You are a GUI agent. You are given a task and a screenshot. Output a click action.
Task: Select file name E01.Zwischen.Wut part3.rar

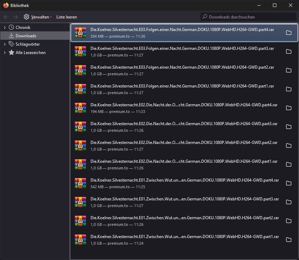(x=184, y=199)
